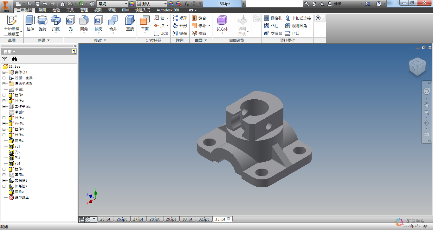The width and height of the screenshot is (433, 230).
Task: Expand the 视图: 主要 node
Action: [4, 78]
